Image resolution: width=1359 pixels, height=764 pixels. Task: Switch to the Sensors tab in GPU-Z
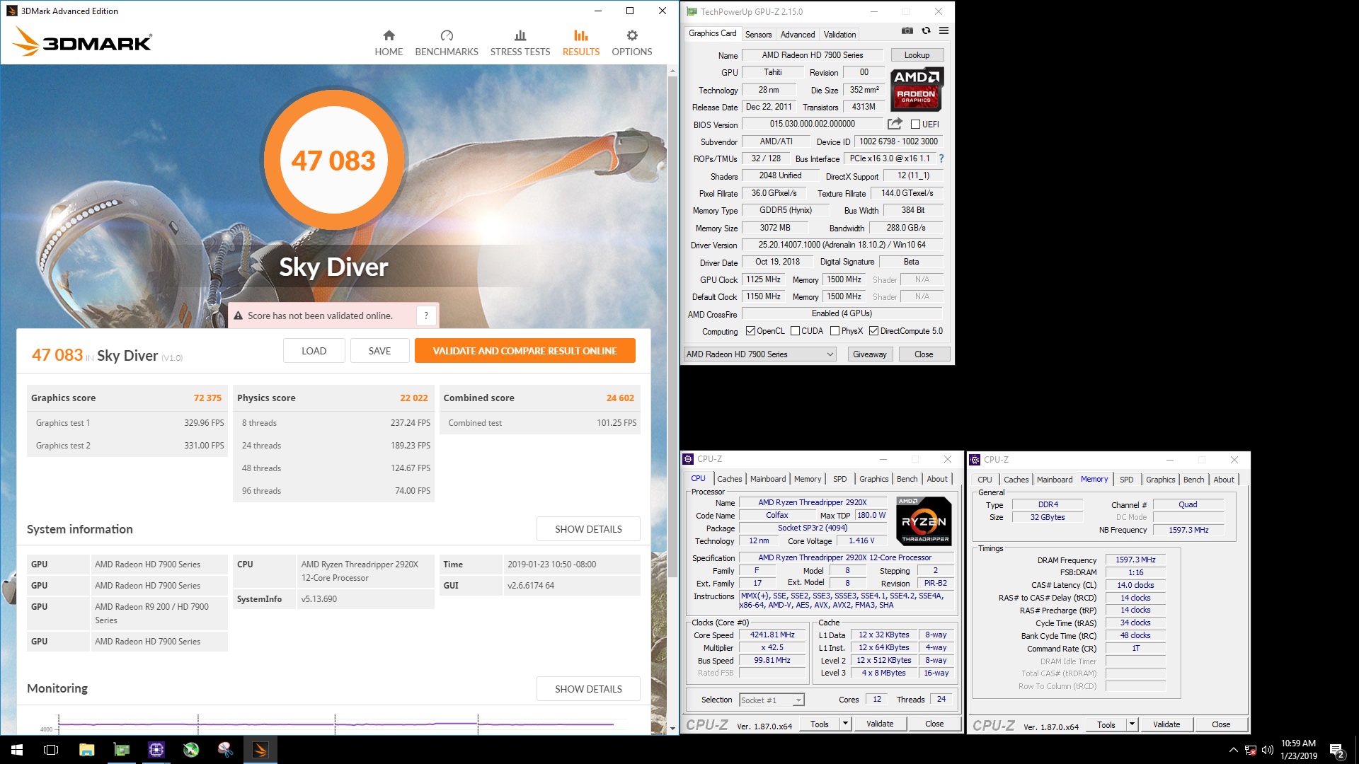(x=758, y=34)
